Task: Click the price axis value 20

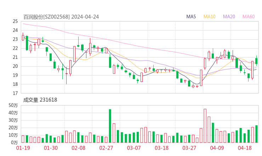Action: (x=15, y=66)
